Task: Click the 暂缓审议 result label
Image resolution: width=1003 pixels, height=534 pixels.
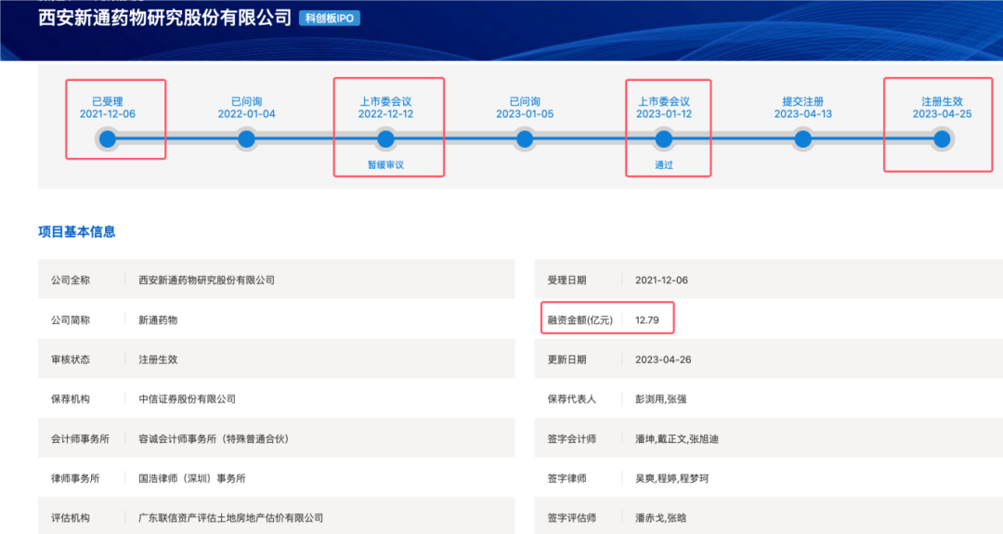Action: tap(385, 165)
